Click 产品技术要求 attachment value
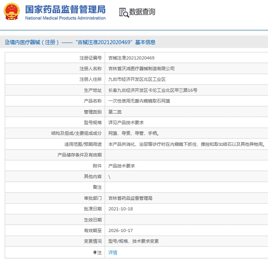The height and width of the screenshot is (262, 268). pos(122,166)
